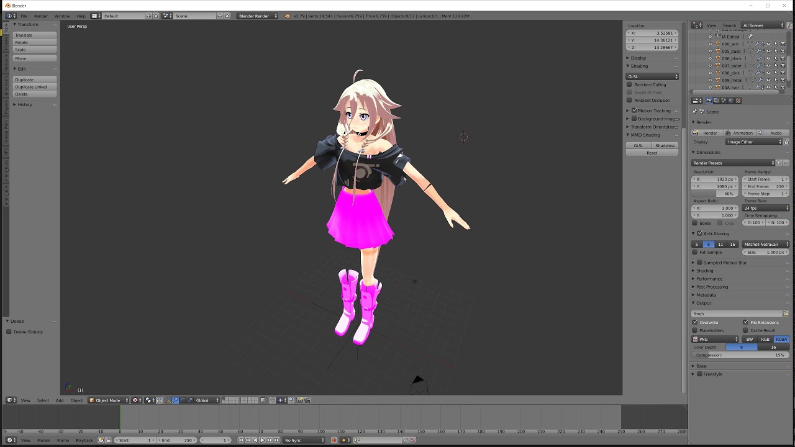The height and width of the screenshot is (447, 795).
Task: Click the record auto-keyframe button
Action: [x=334, y=440]
